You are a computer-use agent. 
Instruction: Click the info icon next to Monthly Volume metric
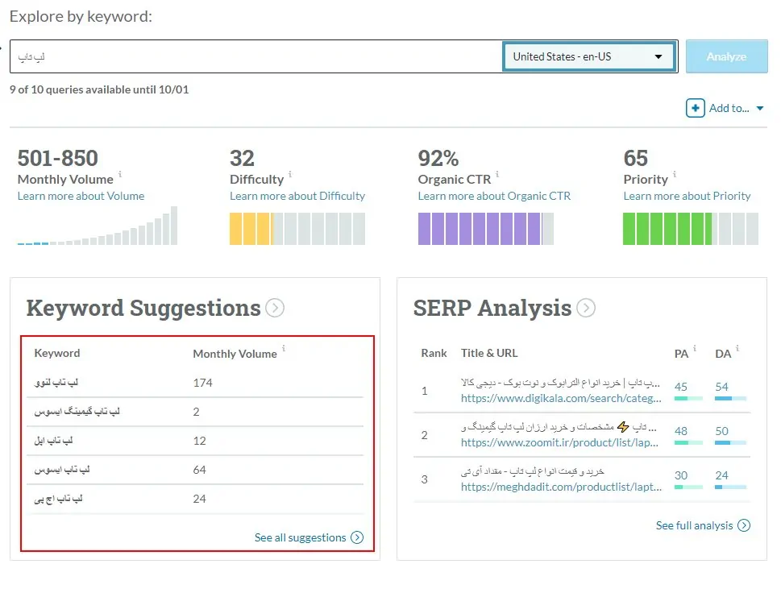pyautogui.click(x=120, y=174)
